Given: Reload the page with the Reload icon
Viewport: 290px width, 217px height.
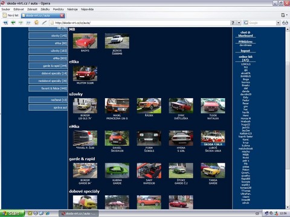Looking at the screenshot, I should (x=36, y=22).
